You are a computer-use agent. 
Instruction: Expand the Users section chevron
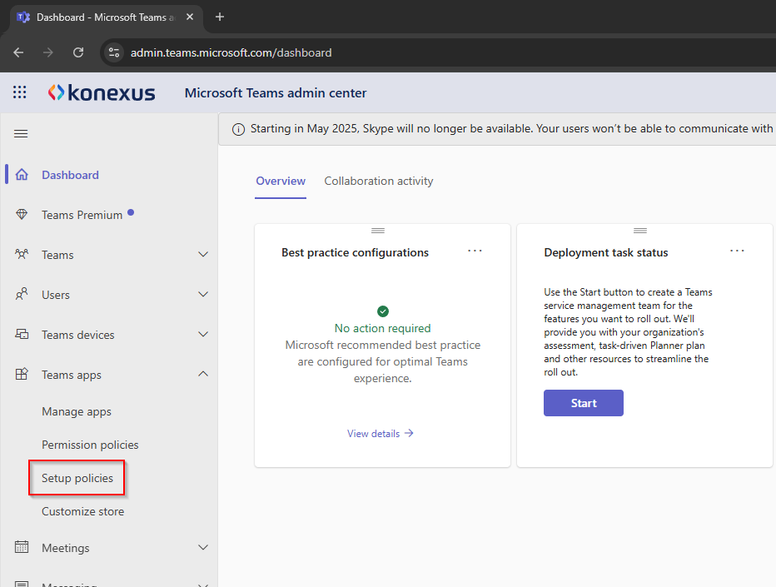pos(203,295)
